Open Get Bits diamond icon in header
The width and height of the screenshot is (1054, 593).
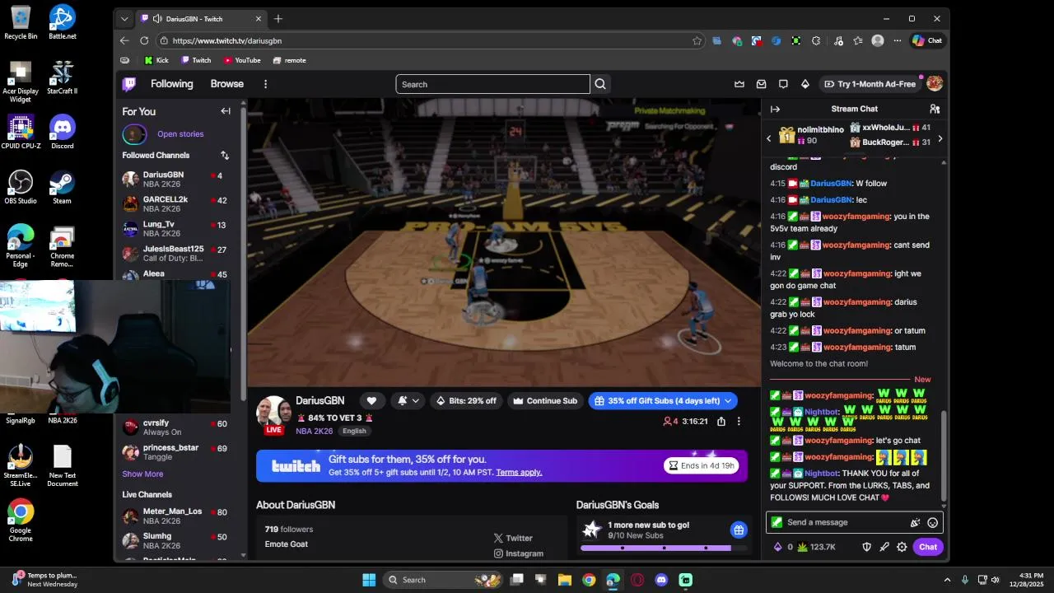805,84
